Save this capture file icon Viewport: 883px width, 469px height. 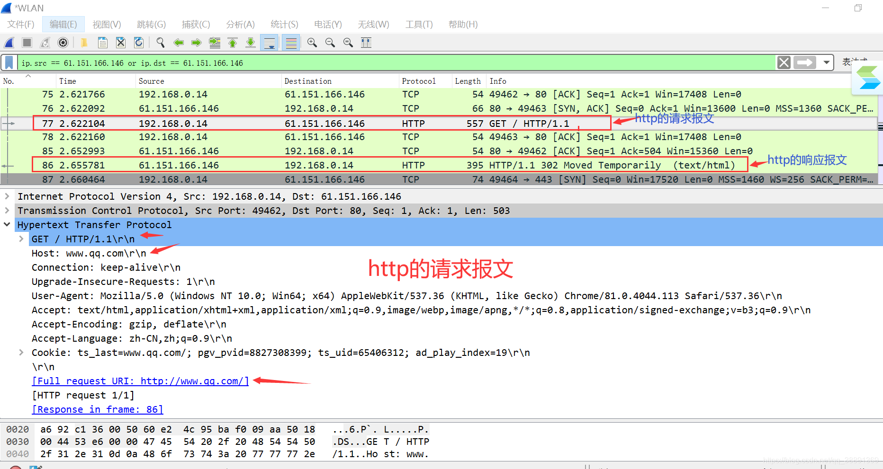[102, 43]
